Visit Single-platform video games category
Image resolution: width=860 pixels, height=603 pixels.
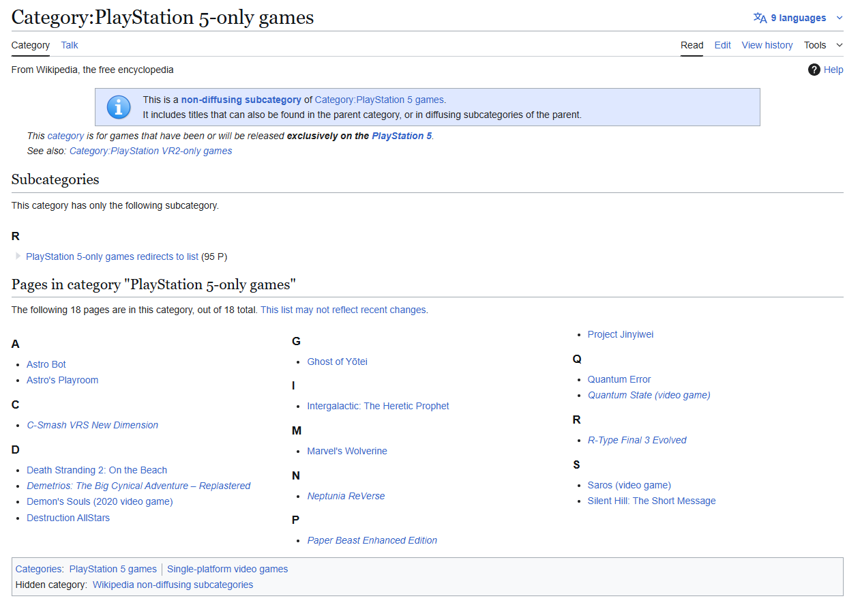(227, 569)
